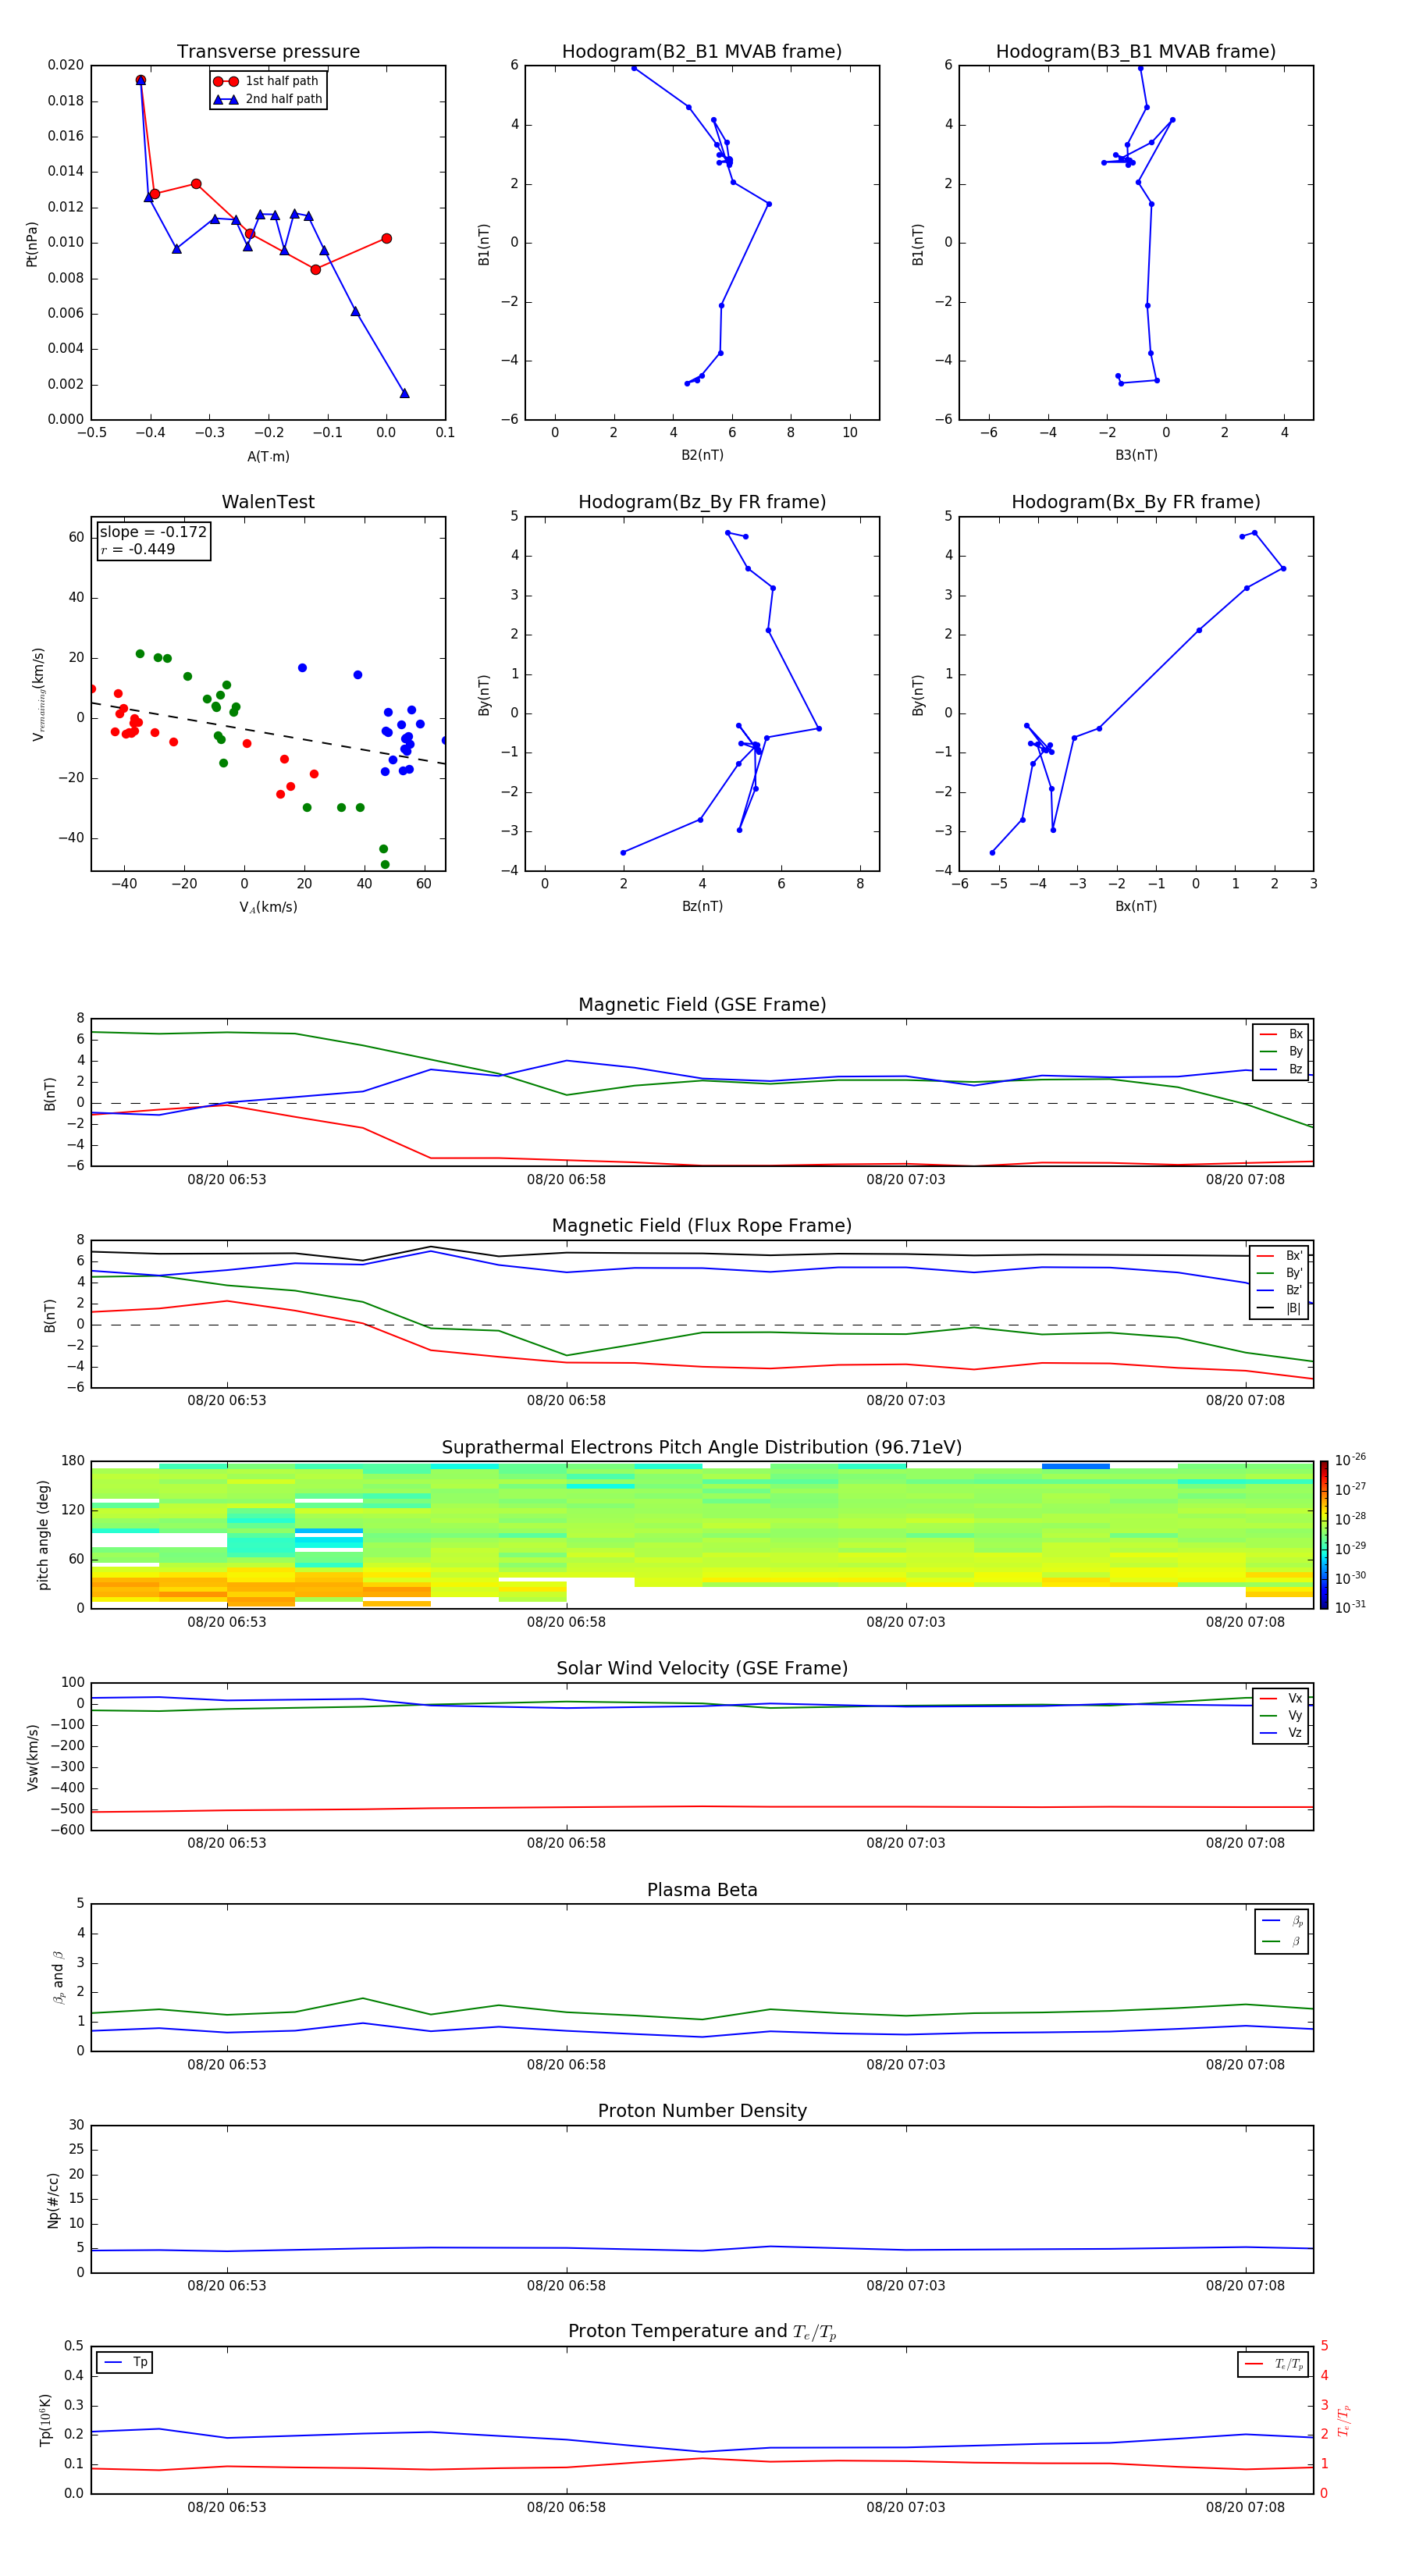Click the 08/20 07:08 tick in Plasma Beta panel

coord(1245,2065)
